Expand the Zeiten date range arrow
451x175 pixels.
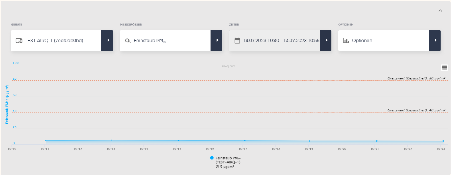(326, 41)
